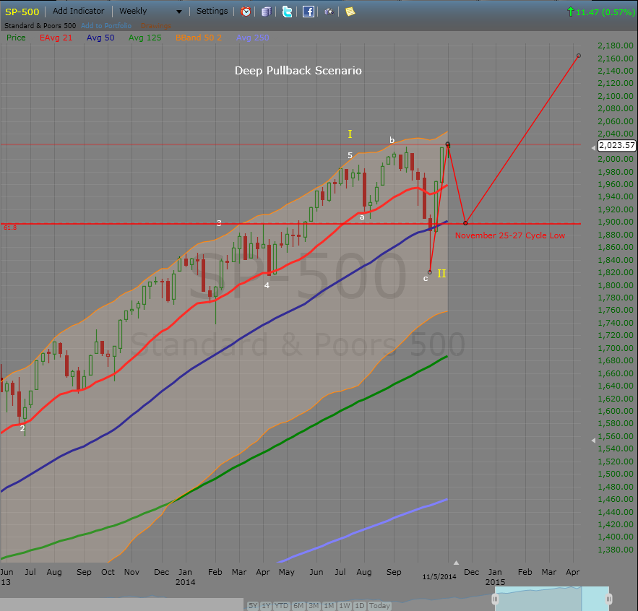Screen dimensions: 638x611
Task: Open the Settings menu
Action: point(212,11)
